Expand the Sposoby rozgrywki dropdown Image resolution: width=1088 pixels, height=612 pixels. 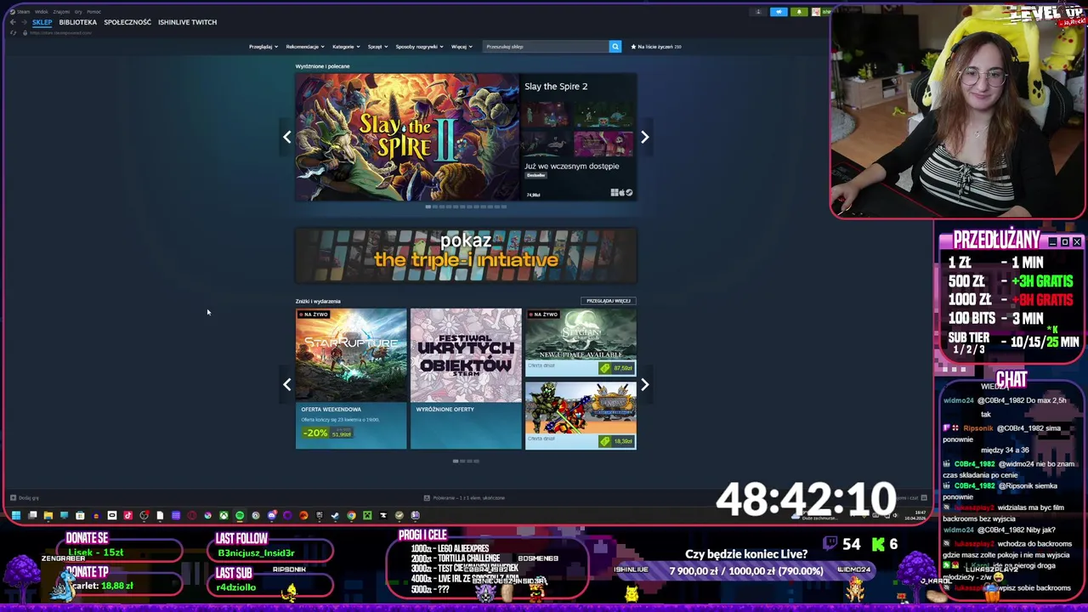click(x=419, y=47)
